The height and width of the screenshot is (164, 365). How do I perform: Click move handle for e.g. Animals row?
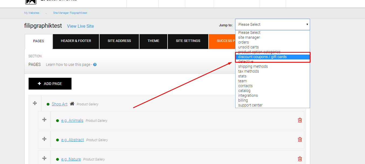45,120
